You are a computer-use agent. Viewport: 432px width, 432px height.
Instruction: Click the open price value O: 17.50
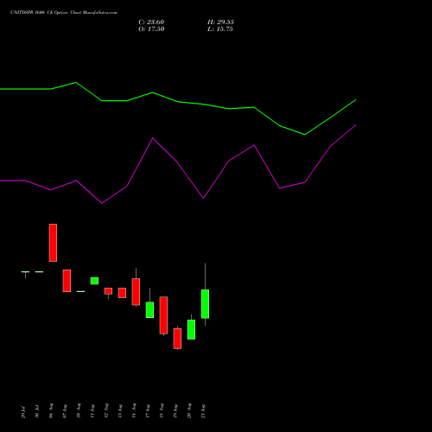(x=151, y=29)
